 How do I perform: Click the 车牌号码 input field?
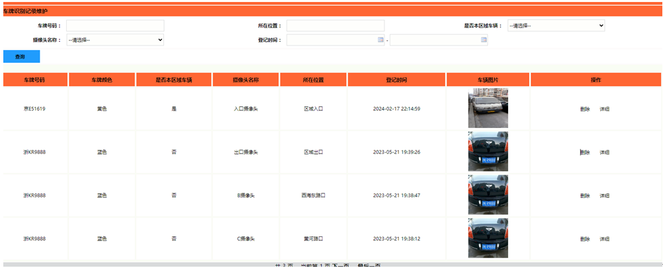point(115,26)
